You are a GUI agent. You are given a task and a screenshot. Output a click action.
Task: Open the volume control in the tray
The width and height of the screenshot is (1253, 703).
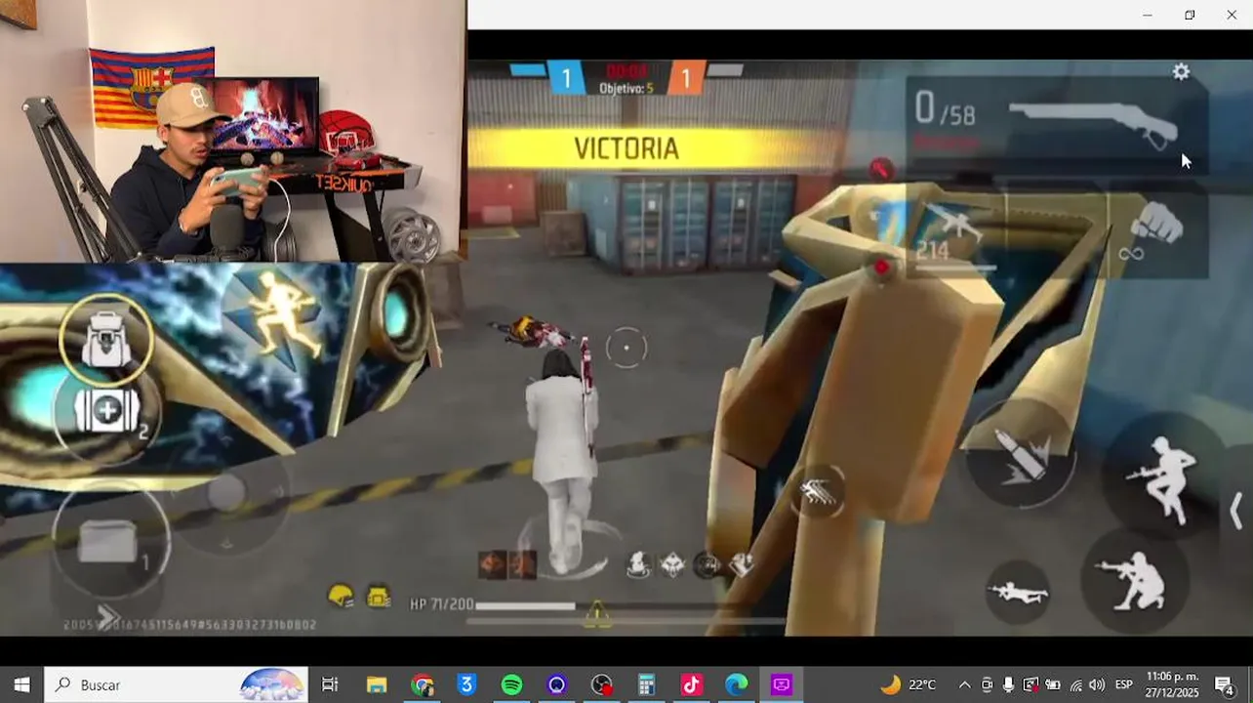pos(1097,684)
